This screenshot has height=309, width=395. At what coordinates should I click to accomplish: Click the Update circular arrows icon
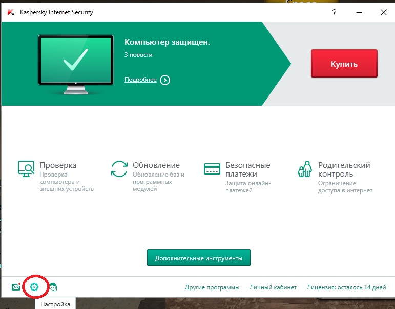point(119,169)
